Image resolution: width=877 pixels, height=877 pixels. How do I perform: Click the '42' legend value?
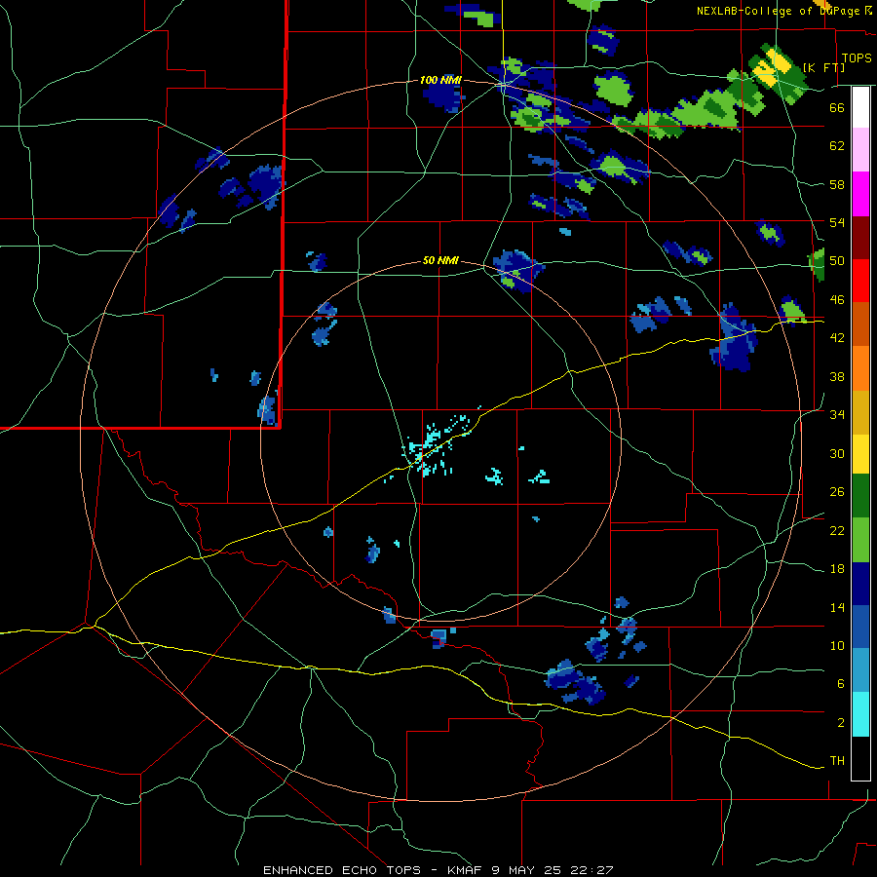point(837,338)
